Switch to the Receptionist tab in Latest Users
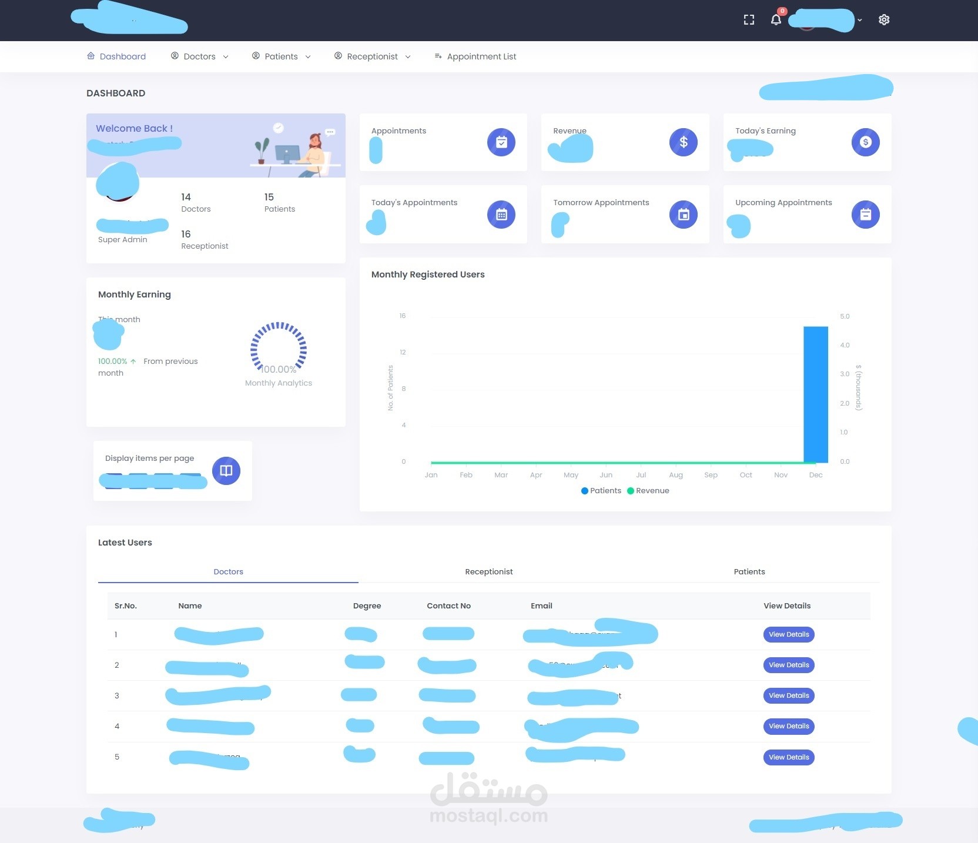Screen dimensions: 978x843 coord(489,571)
